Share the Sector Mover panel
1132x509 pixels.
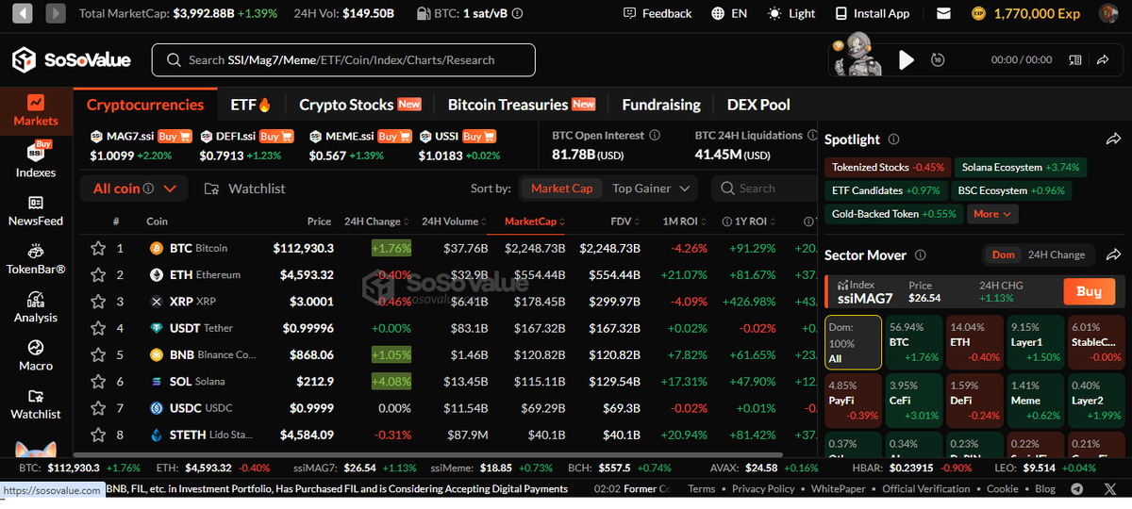pos(1113,254)
